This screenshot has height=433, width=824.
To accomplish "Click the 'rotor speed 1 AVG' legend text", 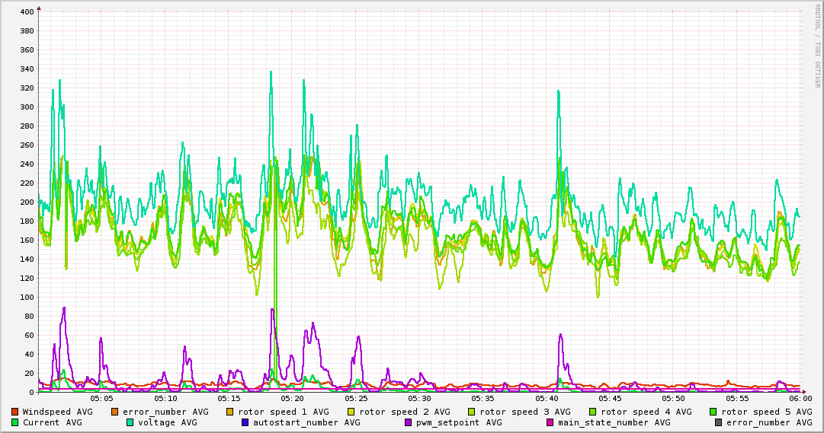I will (284, 412).
